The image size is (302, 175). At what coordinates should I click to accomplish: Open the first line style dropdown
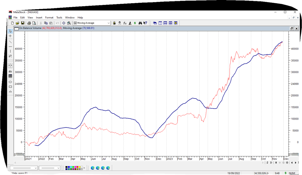(36, 168)
